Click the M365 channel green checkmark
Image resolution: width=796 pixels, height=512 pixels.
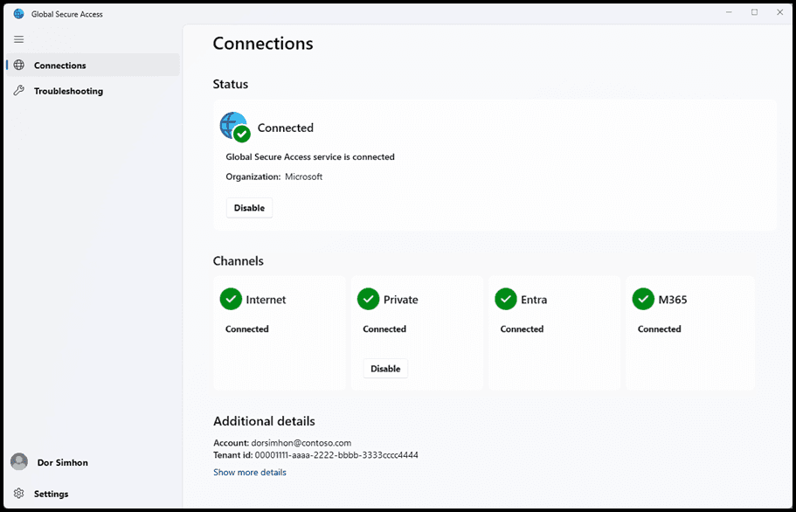pos(643,299)
